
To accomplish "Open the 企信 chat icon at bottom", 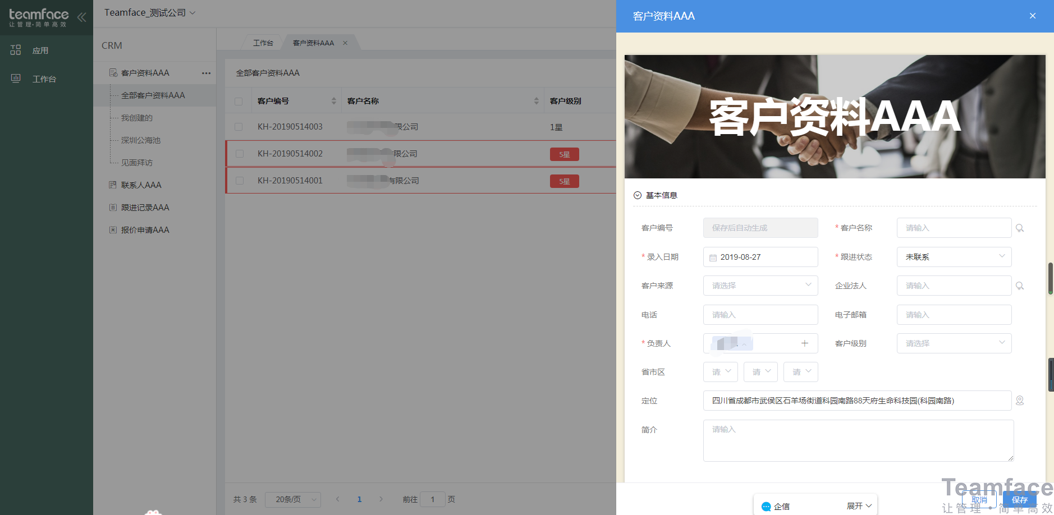I will coord(766,505).
